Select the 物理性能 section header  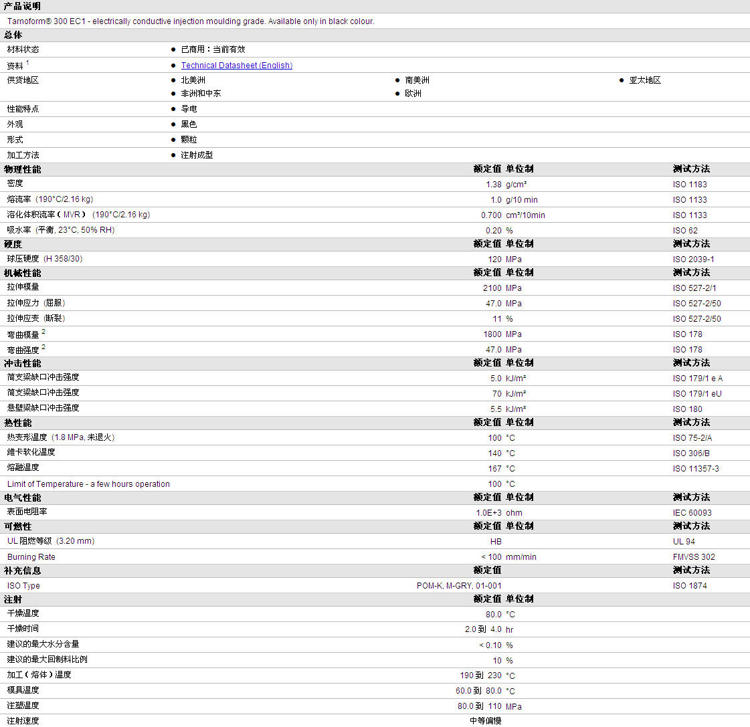click(23, 169)
